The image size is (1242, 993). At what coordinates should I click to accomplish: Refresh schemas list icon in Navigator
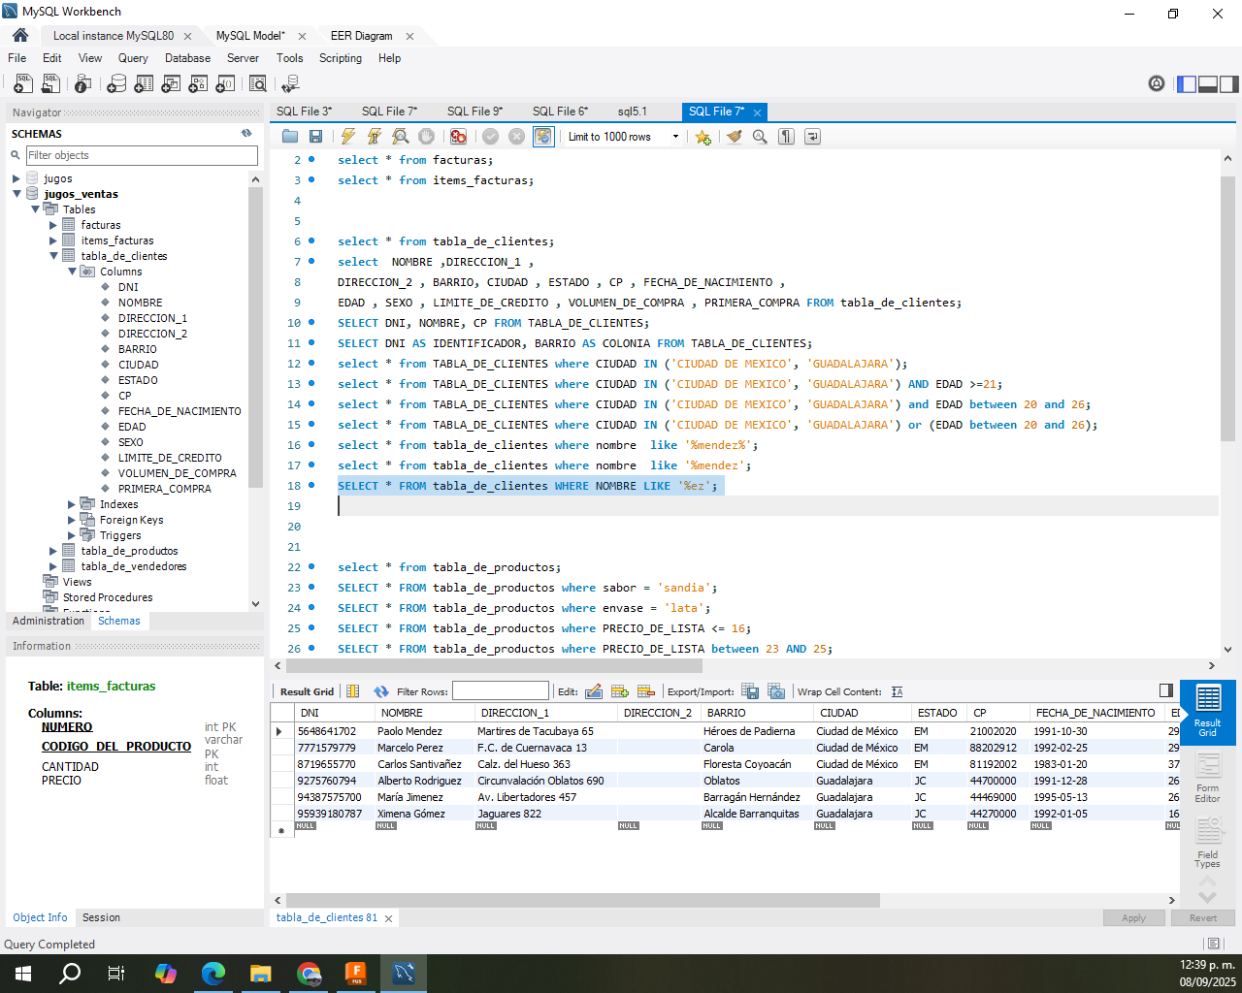(246, 134)
